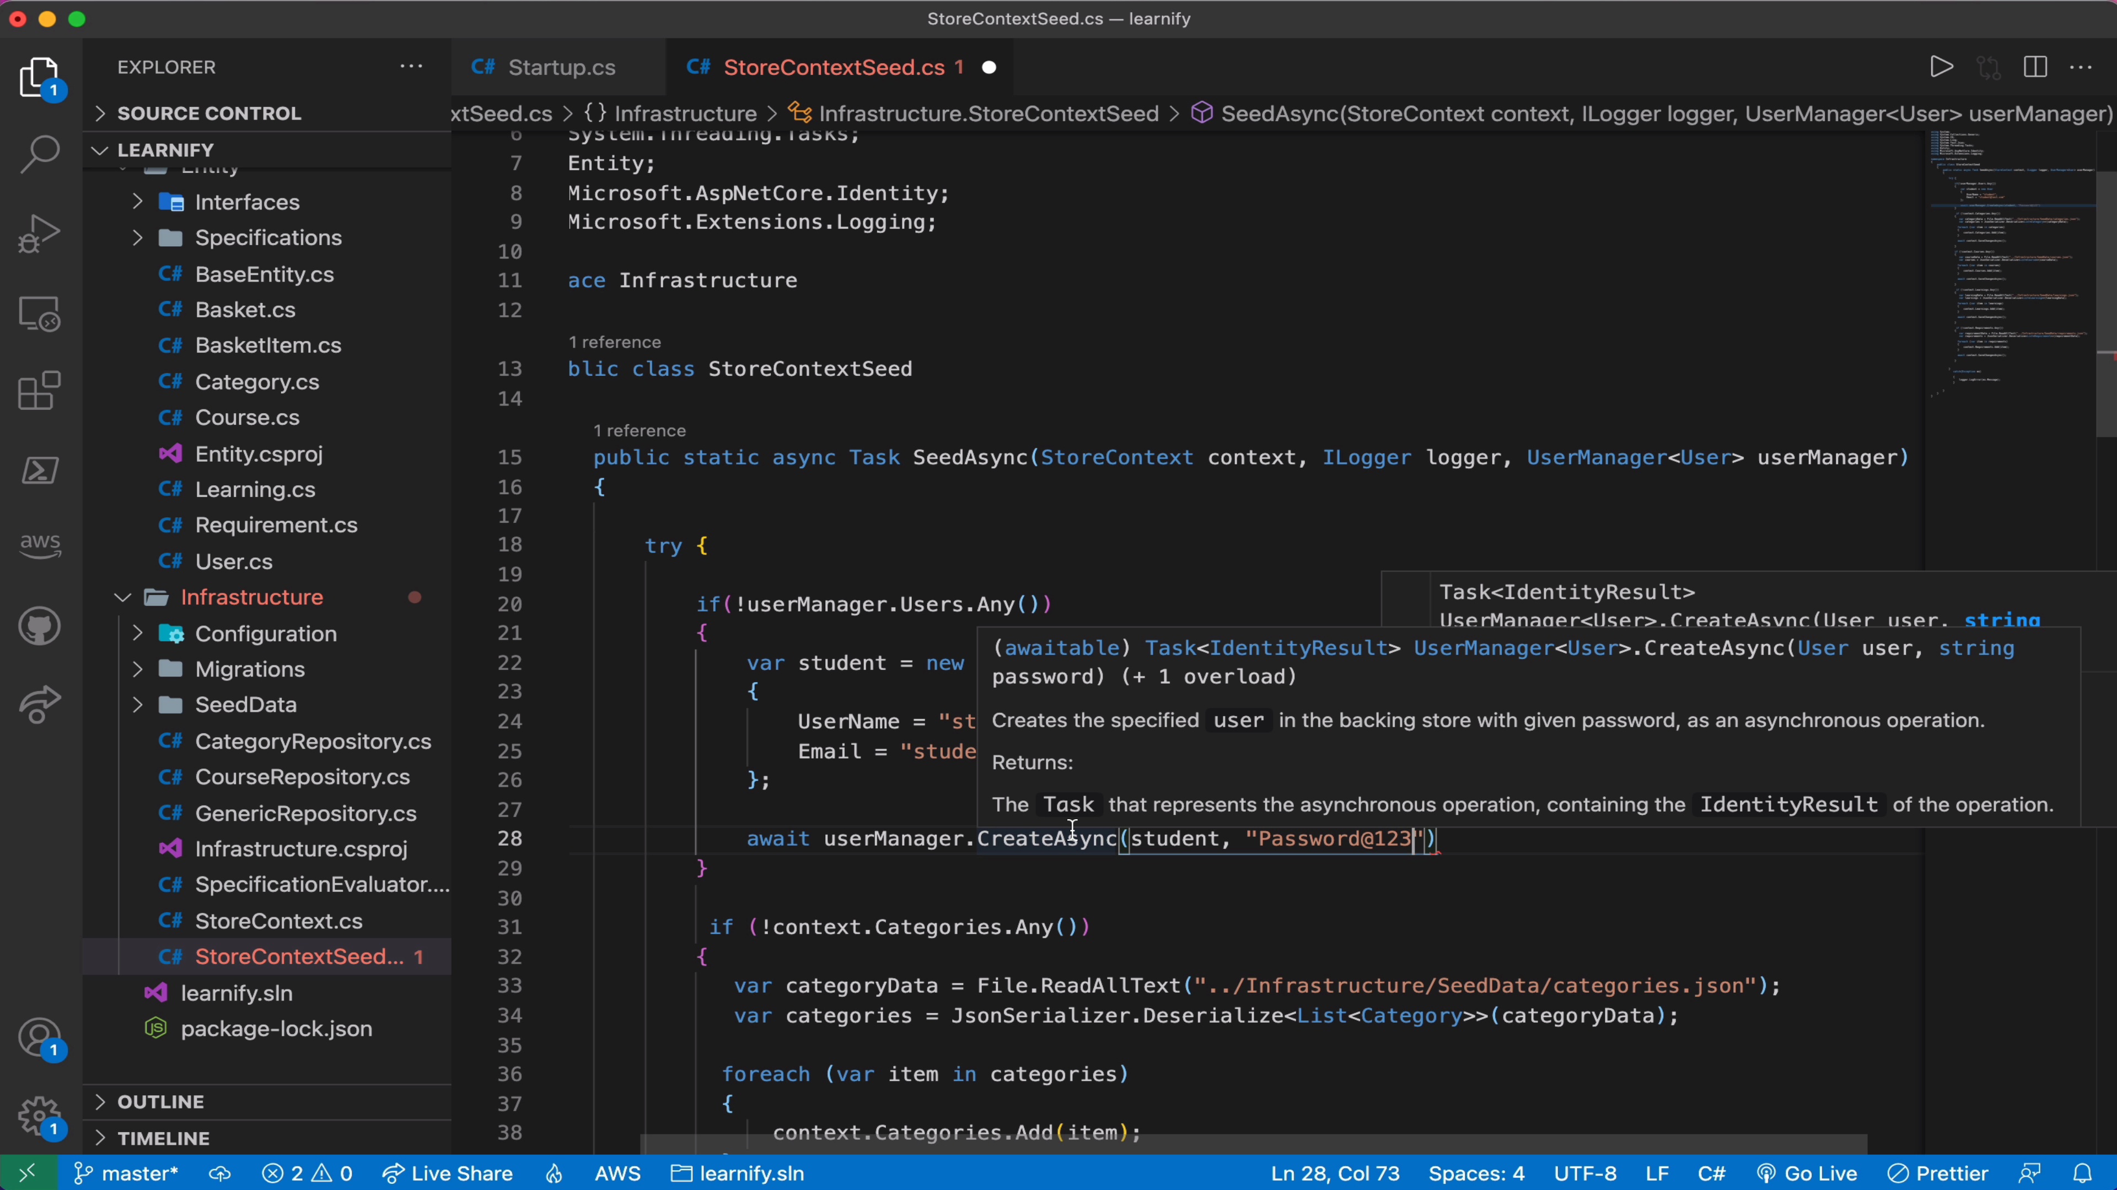
Task: Select the Go Live status bar button
Action: (1820, 1174)
